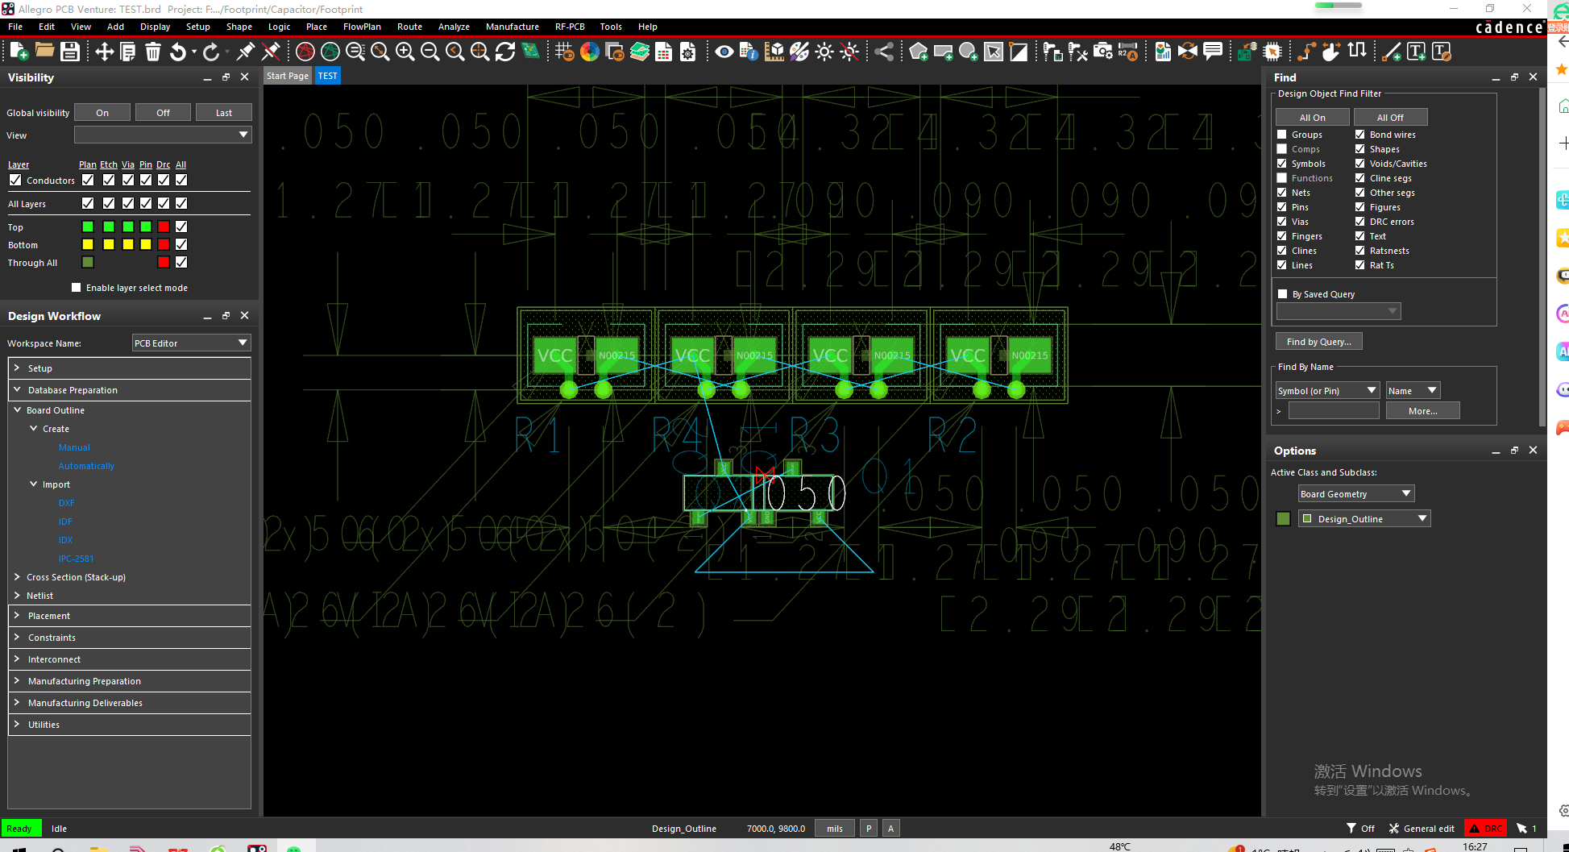Click the Find by Query button
The height and width of the screenshot is (852, 1569).
click(x=1318, y=342)
